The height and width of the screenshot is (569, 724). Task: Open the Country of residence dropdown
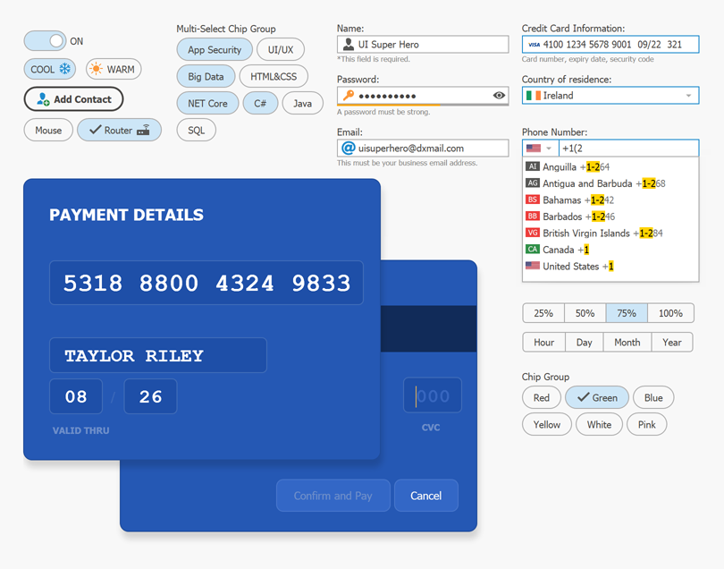[689, 95]
